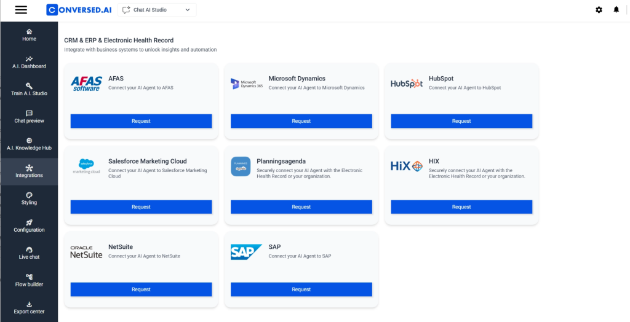Open Export center label

29,312
